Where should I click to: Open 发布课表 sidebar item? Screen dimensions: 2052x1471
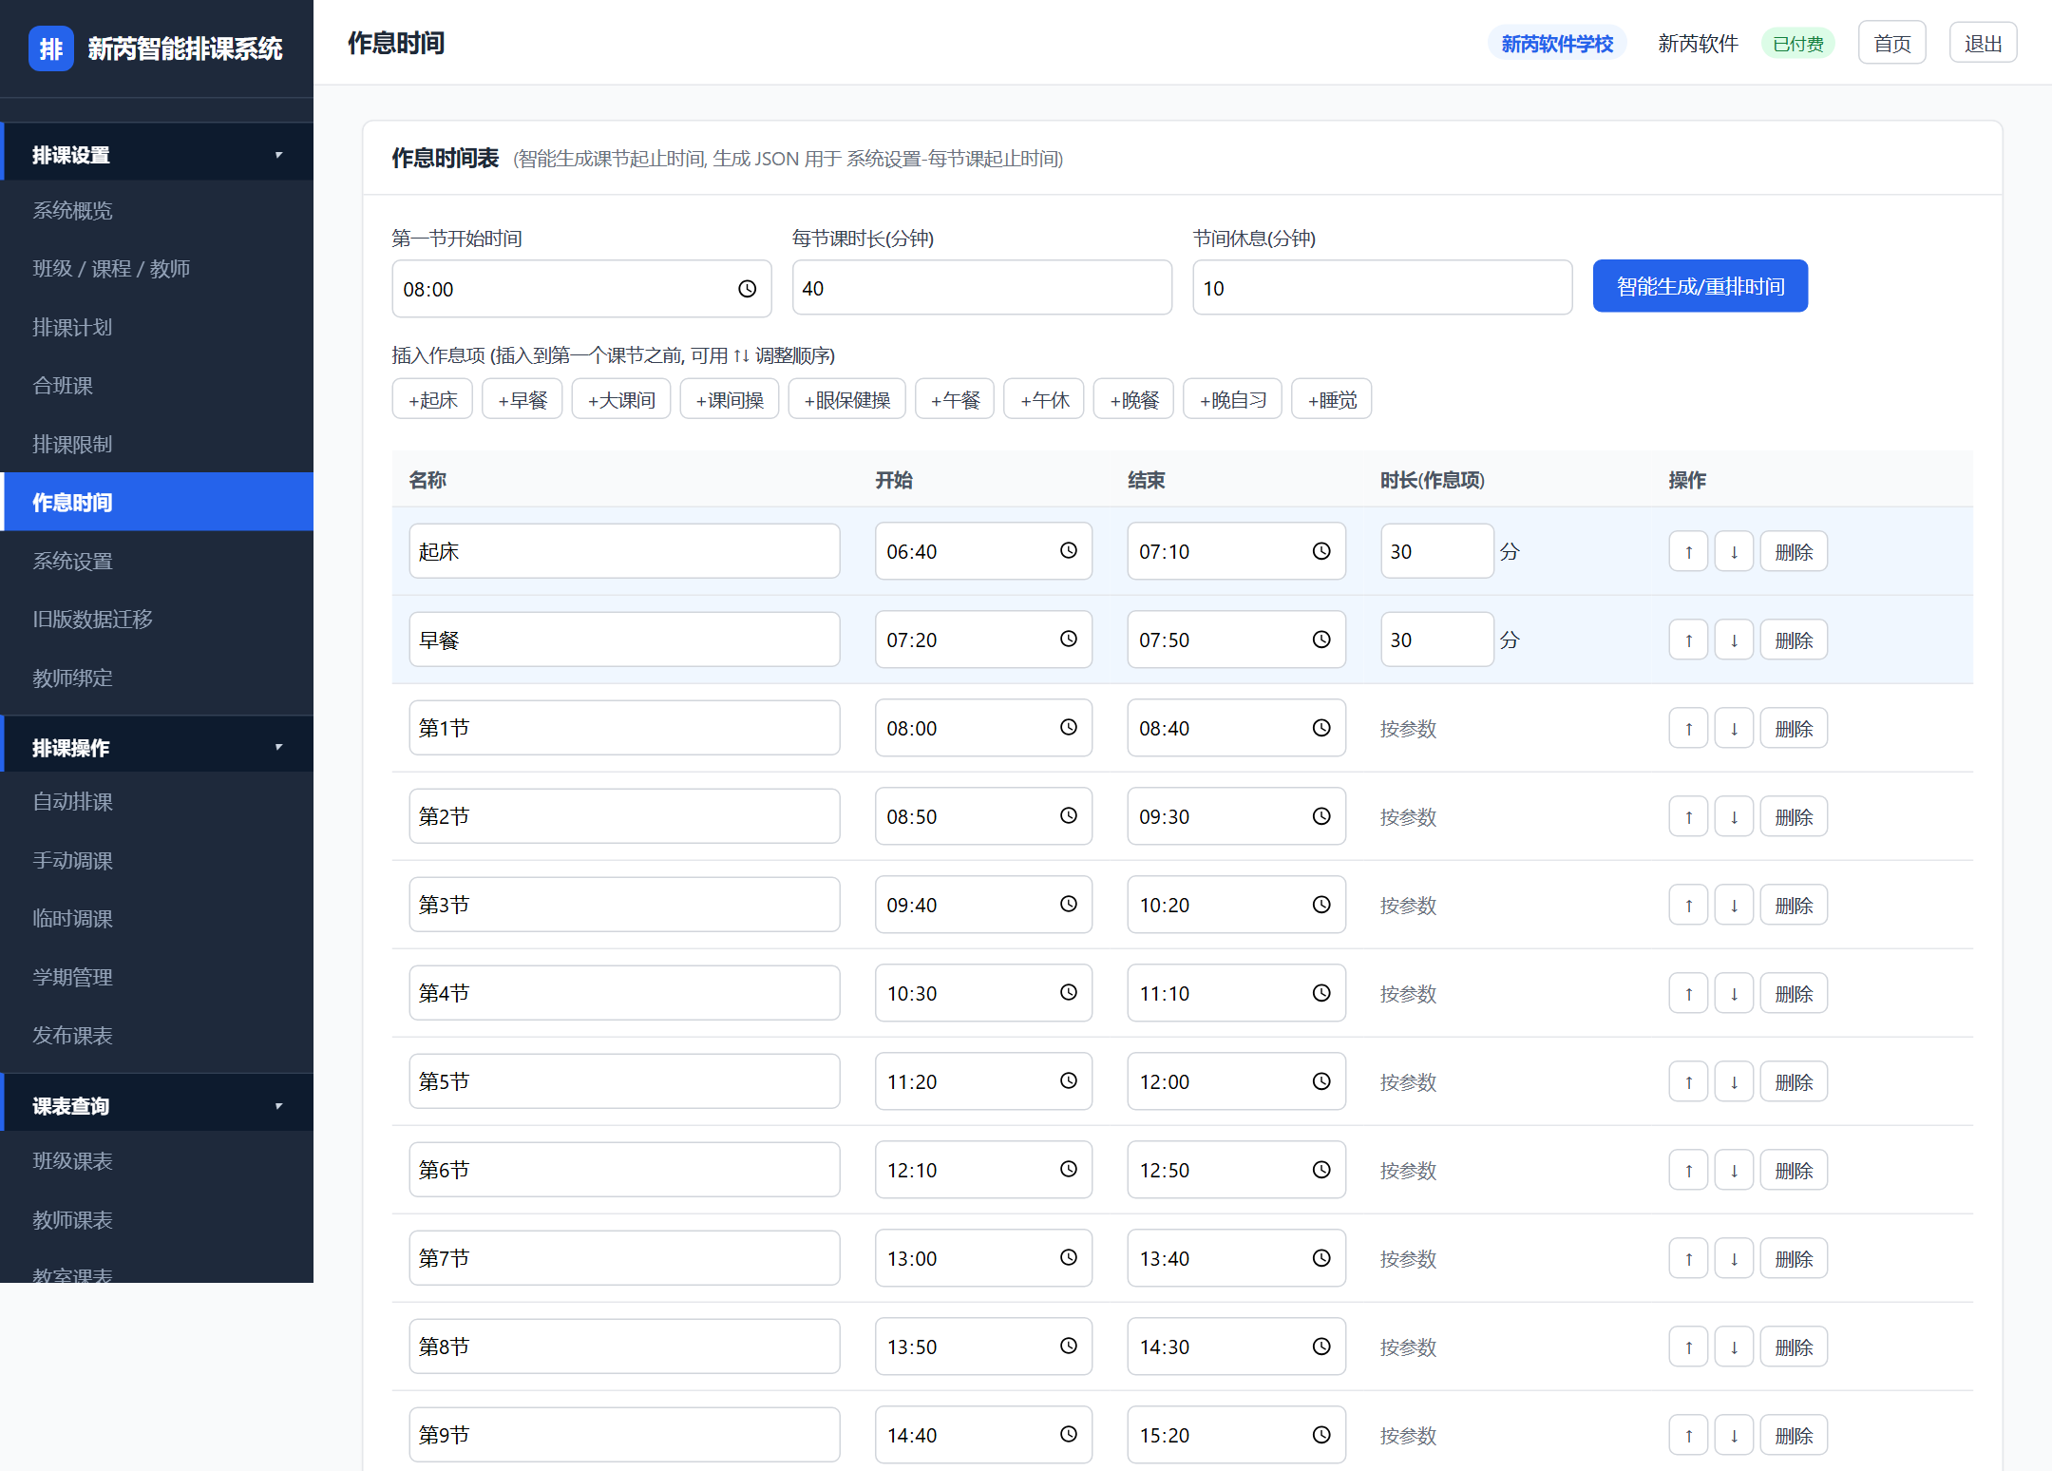coord(157,1035)
